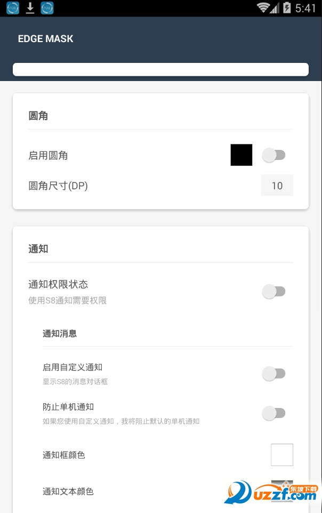Tap the EDGE MASK title
322x513 pixels.
click(46, 39)
